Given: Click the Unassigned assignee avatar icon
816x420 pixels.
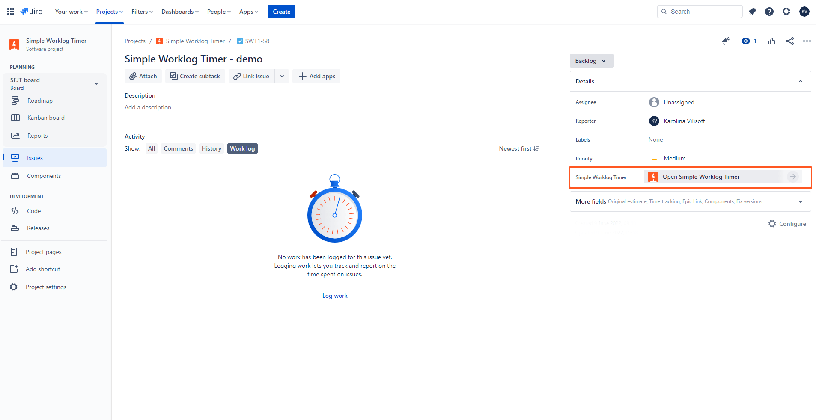Looking at the screenshot, I should [654, 102].
